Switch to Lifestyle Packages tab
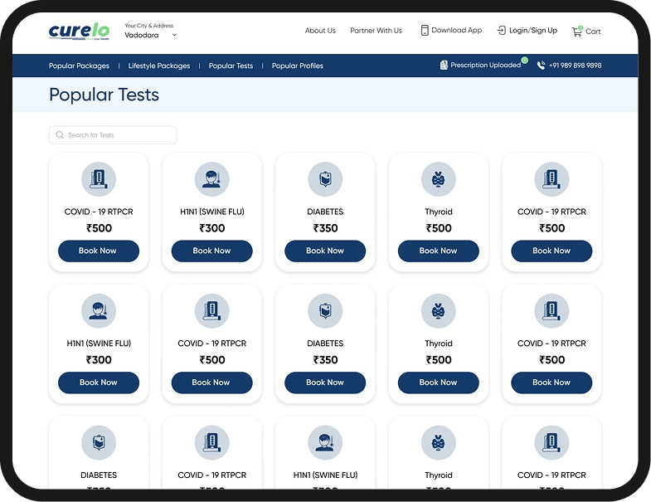The image size is (651, 502). click(159, 66)
